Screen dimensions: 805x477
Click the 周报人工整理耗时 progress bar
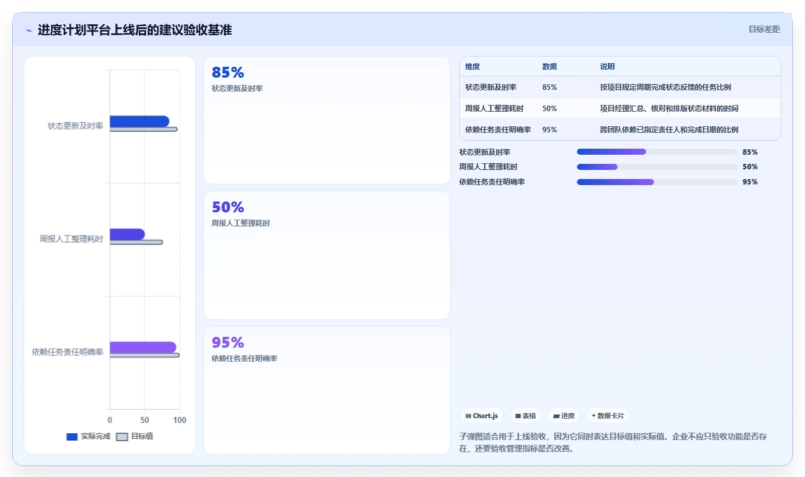[657, 167]
